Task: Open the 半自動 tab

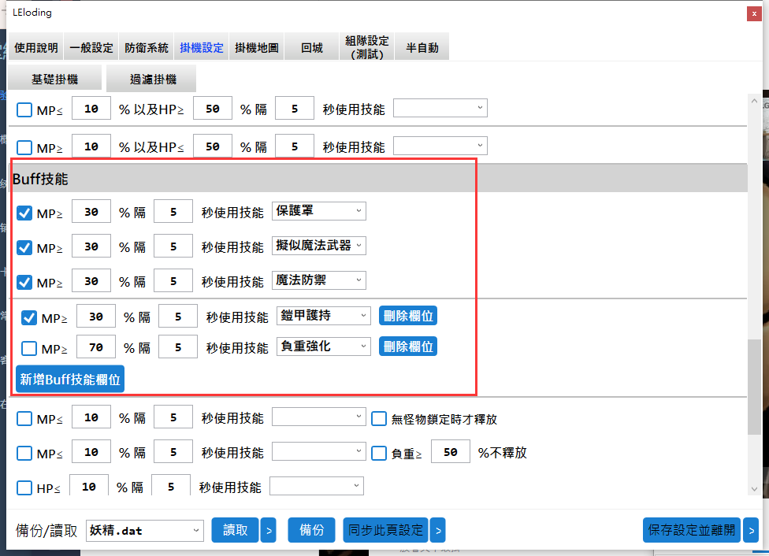Action: point(422,47)
